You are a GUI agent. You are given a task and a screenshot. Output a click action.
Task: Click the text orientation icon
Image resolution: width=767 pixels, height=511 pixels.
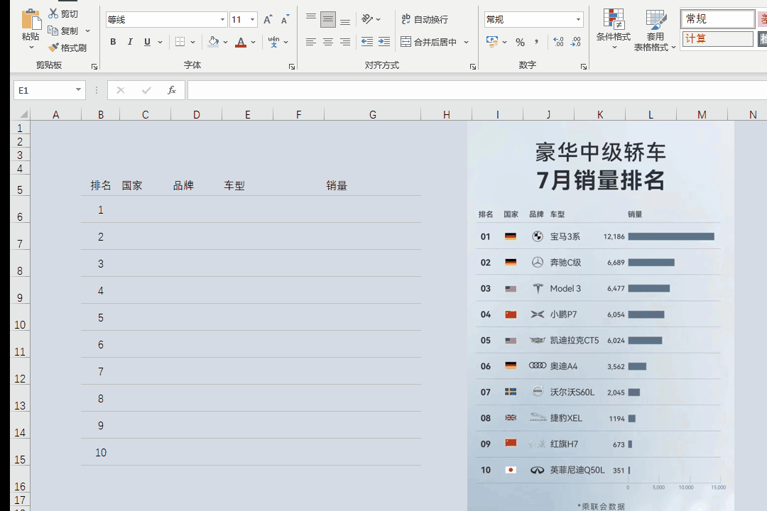[x=367, y=19]
